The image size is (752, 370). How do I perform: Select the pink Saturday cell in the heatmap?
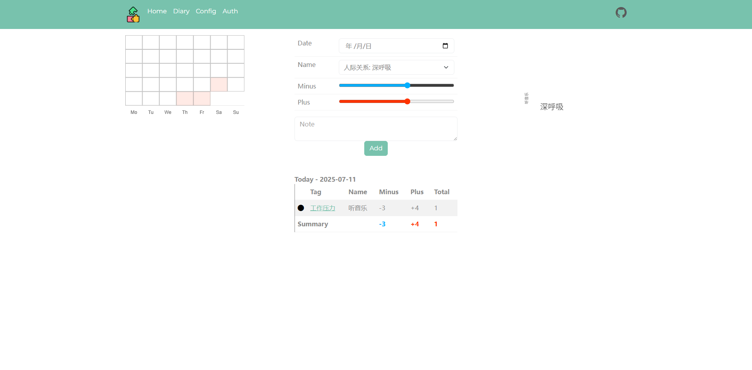(x=219, y=85)
